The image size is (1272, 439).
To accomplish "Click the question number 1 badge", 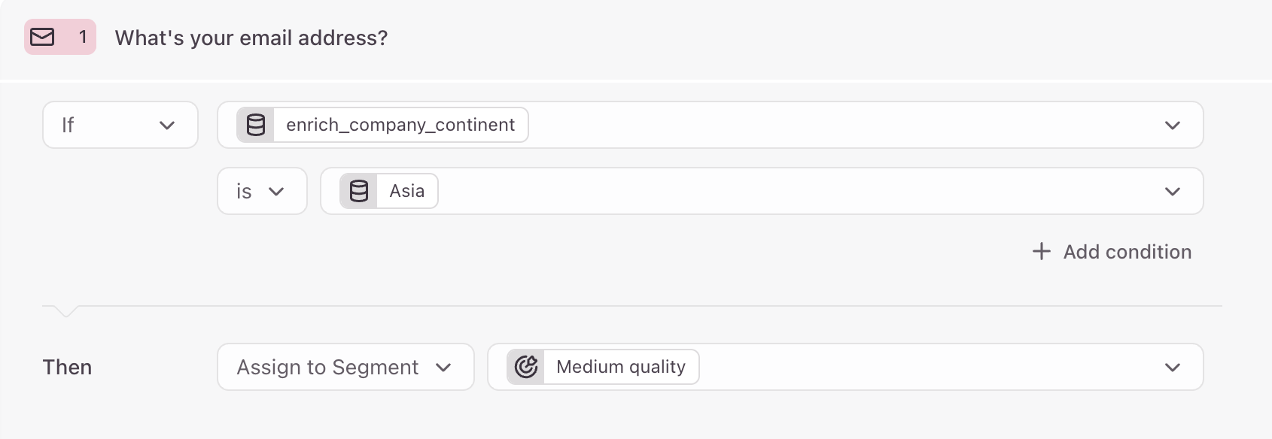I will coord(83,37).
